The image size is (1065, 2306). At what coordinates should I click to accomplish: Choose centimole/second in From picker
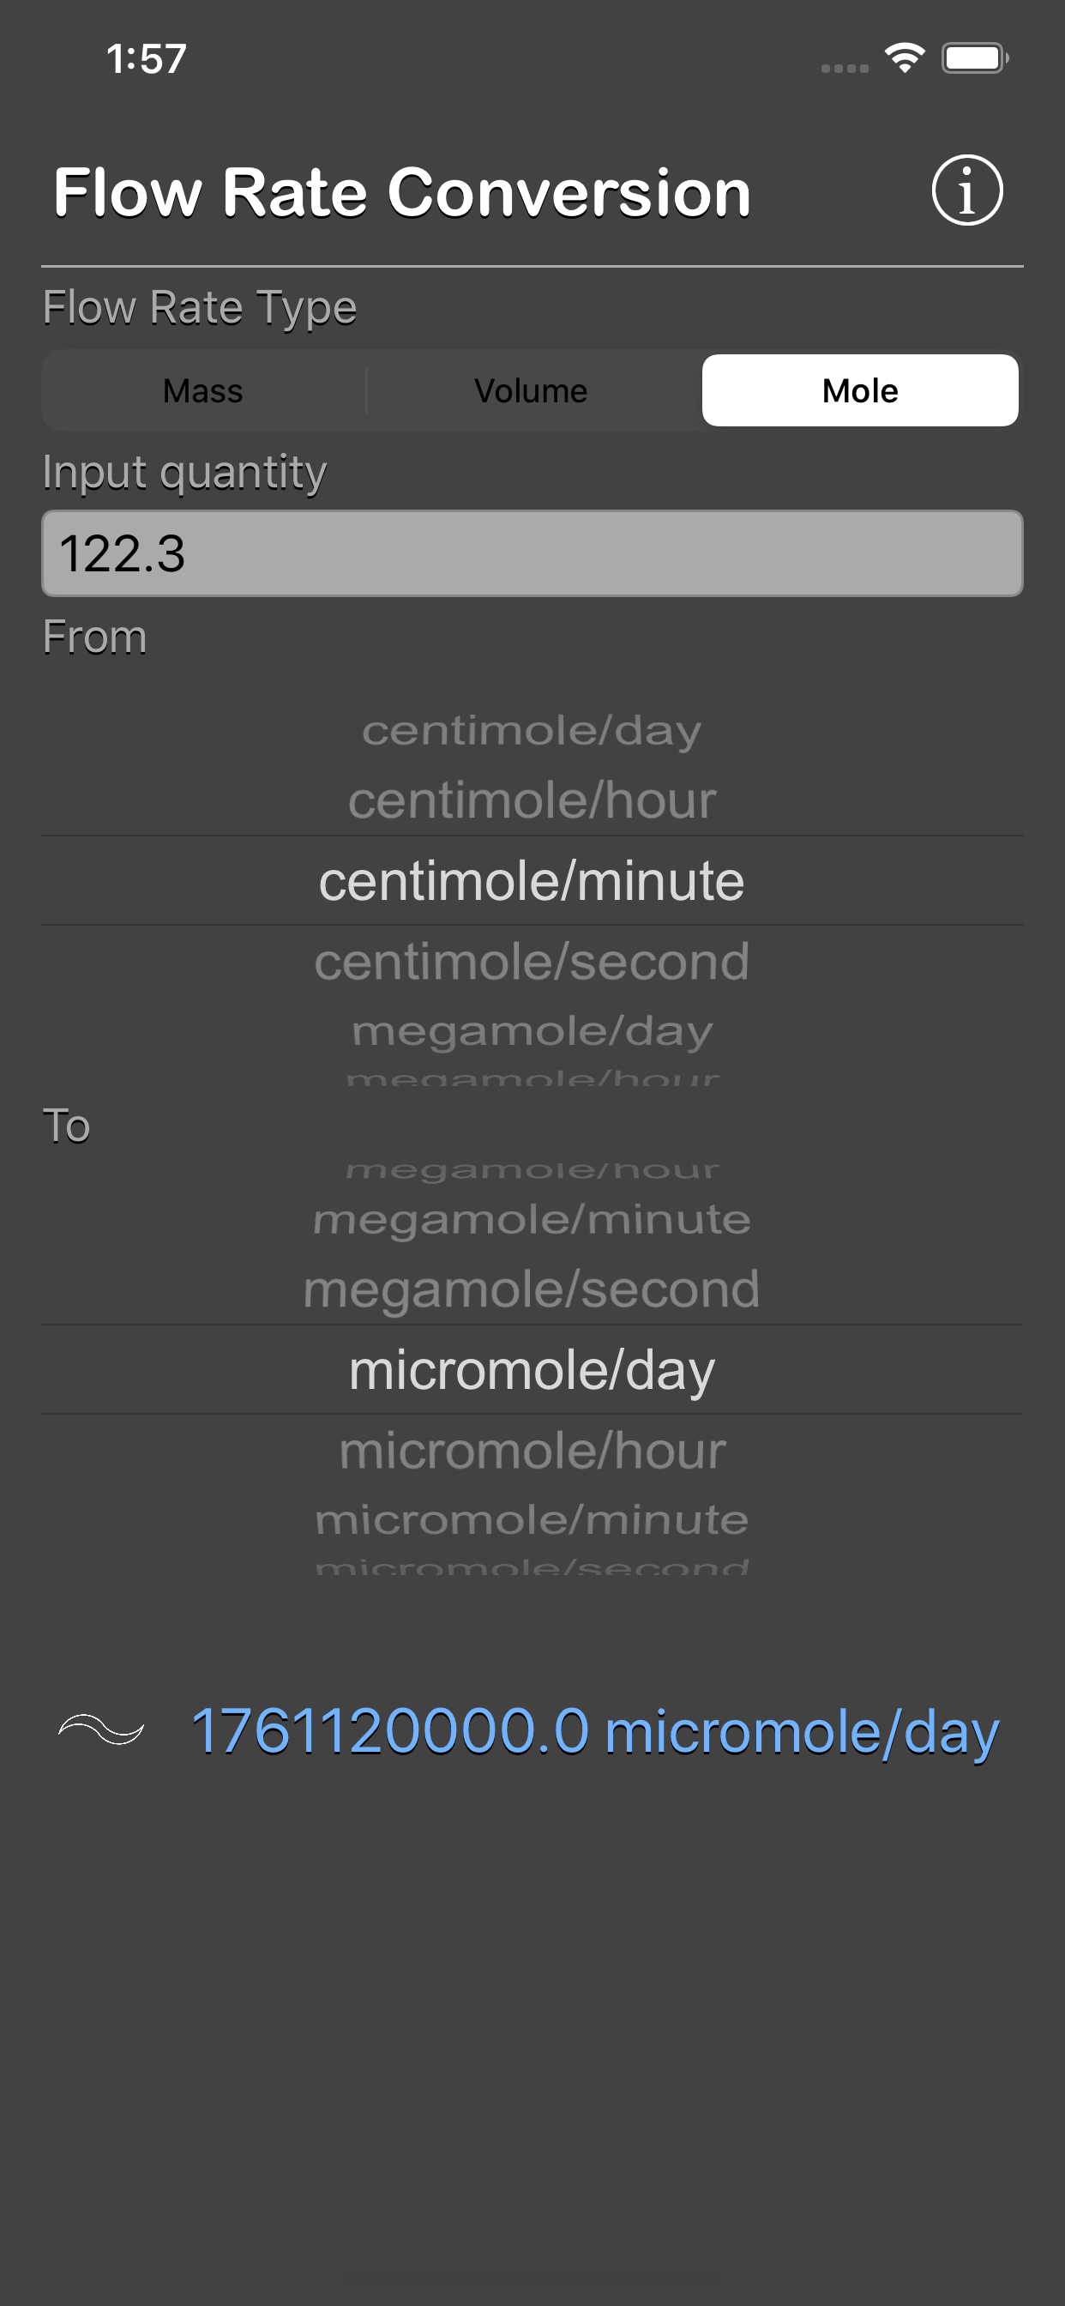[532, 962]
